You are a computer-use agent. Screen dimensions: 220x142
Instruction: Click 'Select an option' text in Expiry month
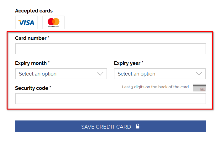click(x=38, y=74)
